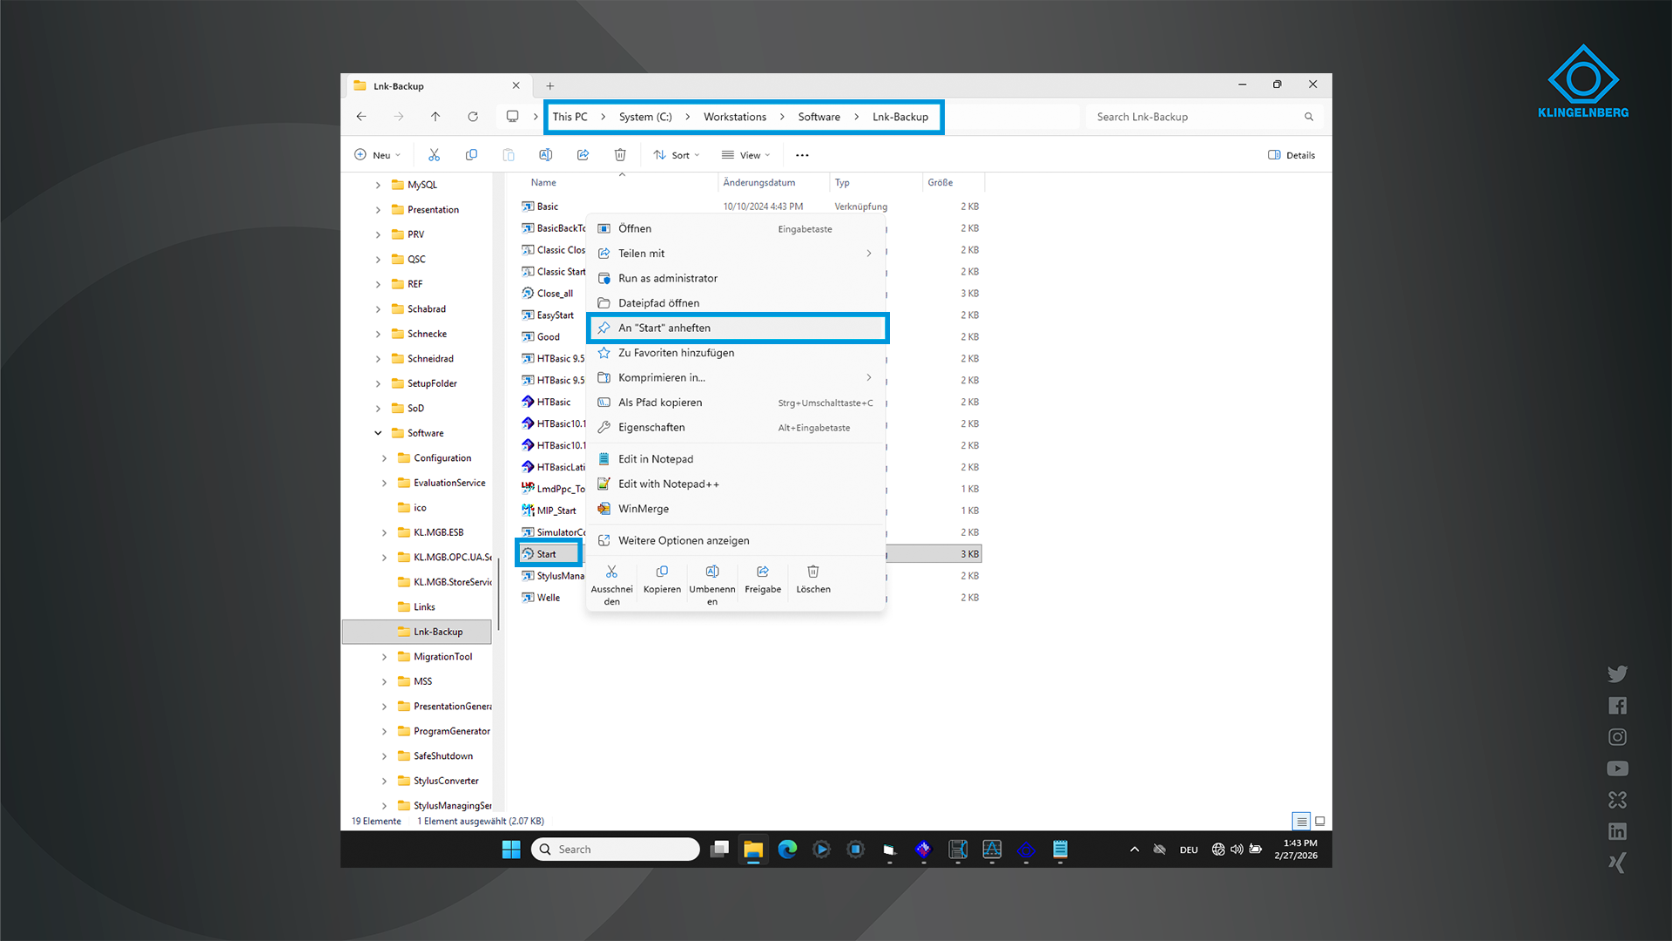The width and height of the screenshot is (1672, 941).
Task: Click Freigabe icon in context menu
Action: click(763, 572)
